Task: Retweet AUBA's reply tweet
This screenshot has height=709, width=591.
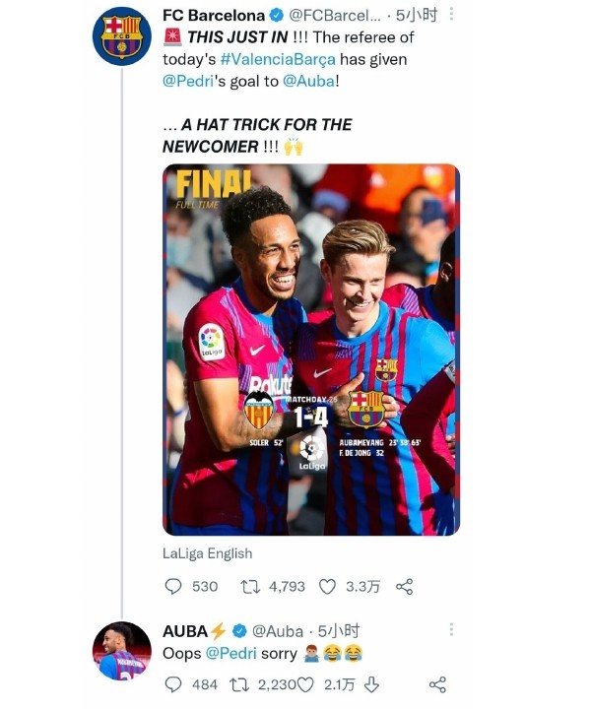Action: click(237, 684)
